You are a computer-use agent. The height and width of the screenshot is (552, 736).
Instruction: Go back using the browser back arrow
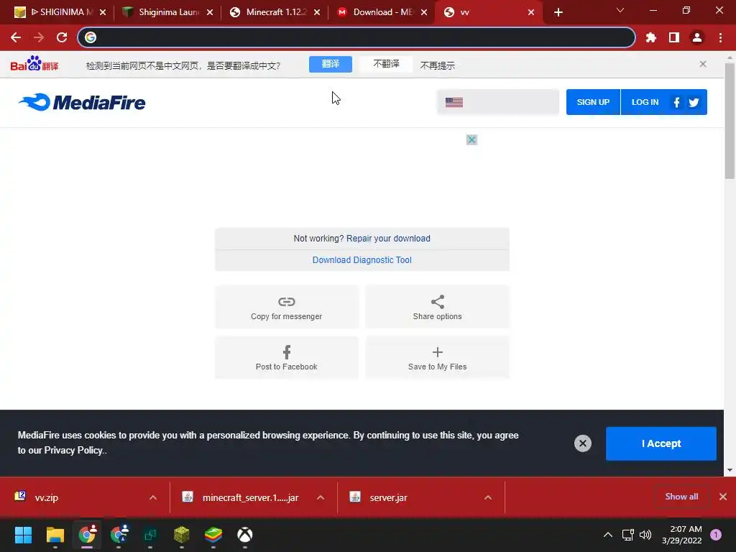pos(16,37)
